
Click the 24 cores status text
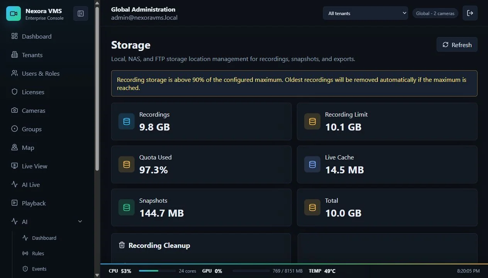pos(187,271)
